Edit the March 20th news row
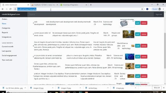166x93 pixels. coord(138,46)
